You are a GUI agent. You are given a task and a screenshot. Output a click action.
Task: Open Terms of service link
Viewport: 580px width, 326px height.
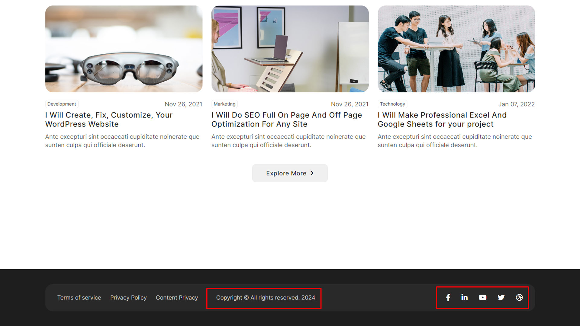click(x=79, y=298)
